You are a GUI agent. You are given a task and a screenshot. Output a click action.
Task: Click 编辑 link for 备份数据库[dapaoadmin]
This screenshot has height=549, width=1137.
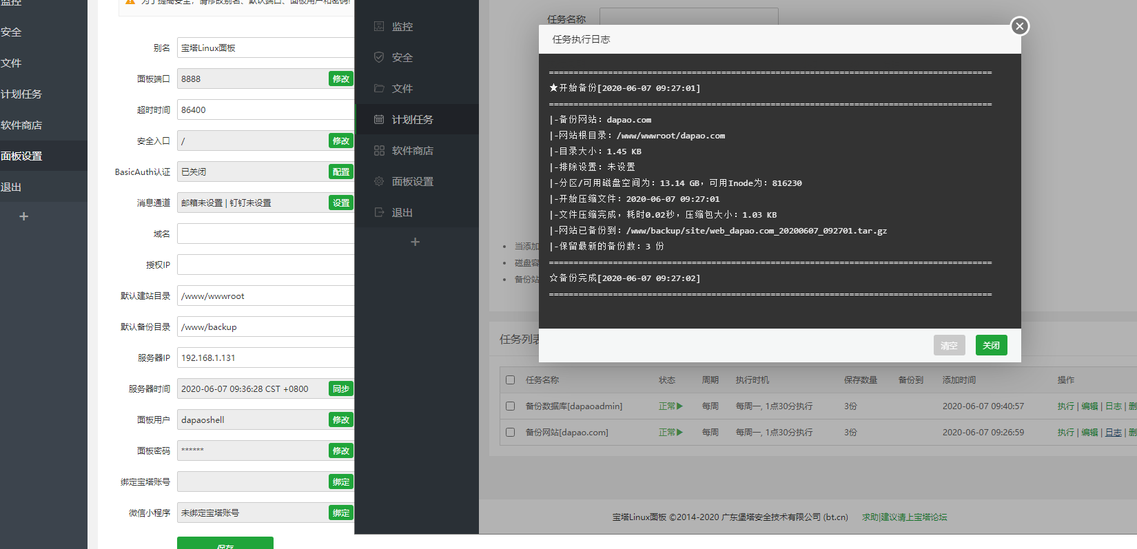tap(1089, 406)
